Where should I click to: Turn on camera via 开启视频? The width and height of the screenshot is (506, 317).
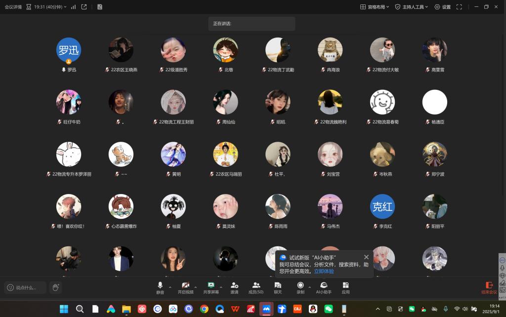(x=185, y=287)
